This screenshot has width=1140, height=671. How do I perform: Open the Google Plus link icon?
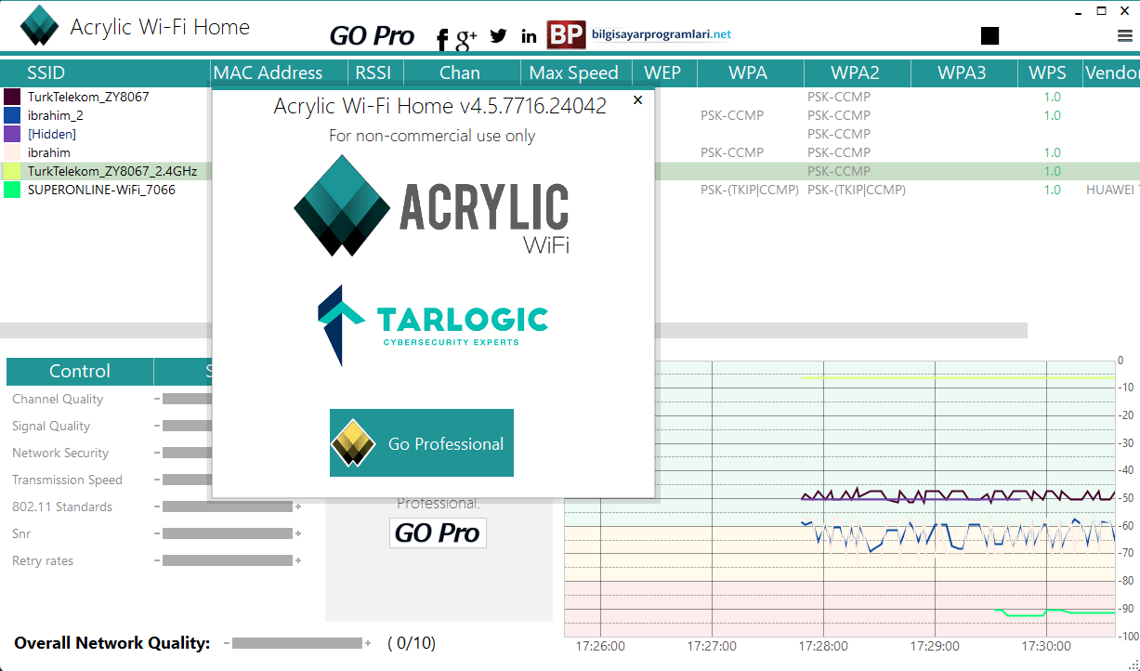coord(466,37)
